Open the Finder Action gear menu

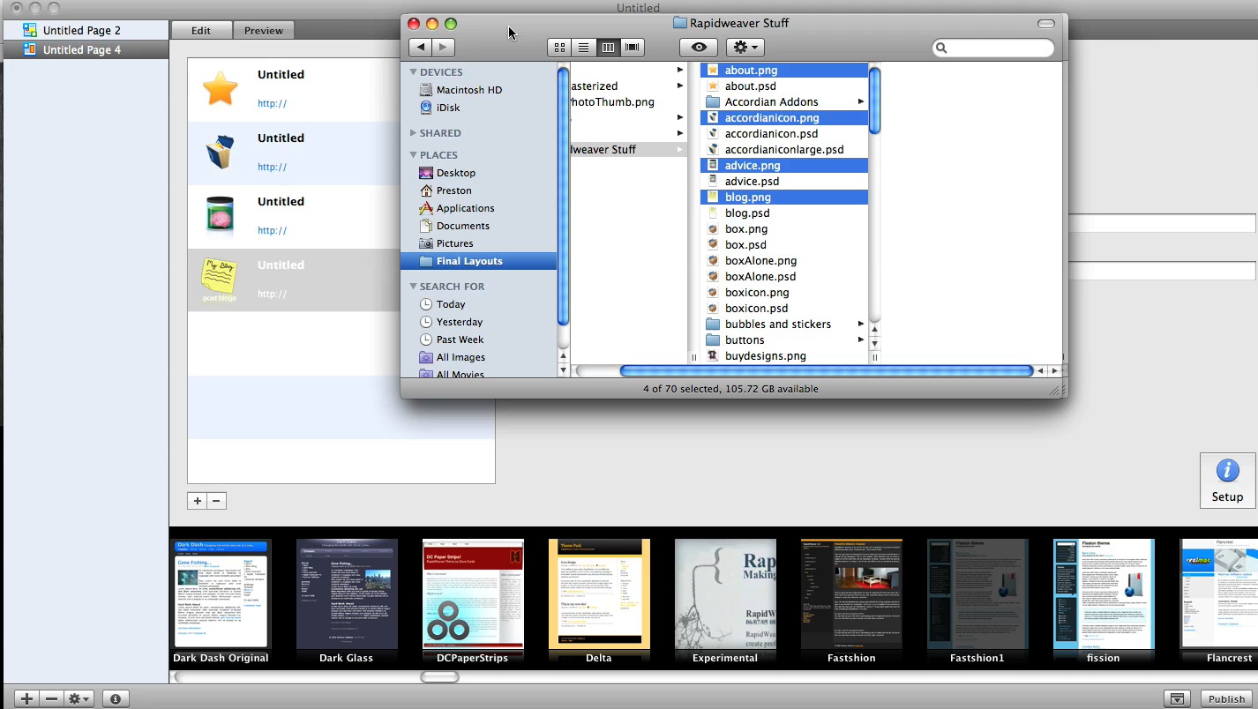(745, 48)
